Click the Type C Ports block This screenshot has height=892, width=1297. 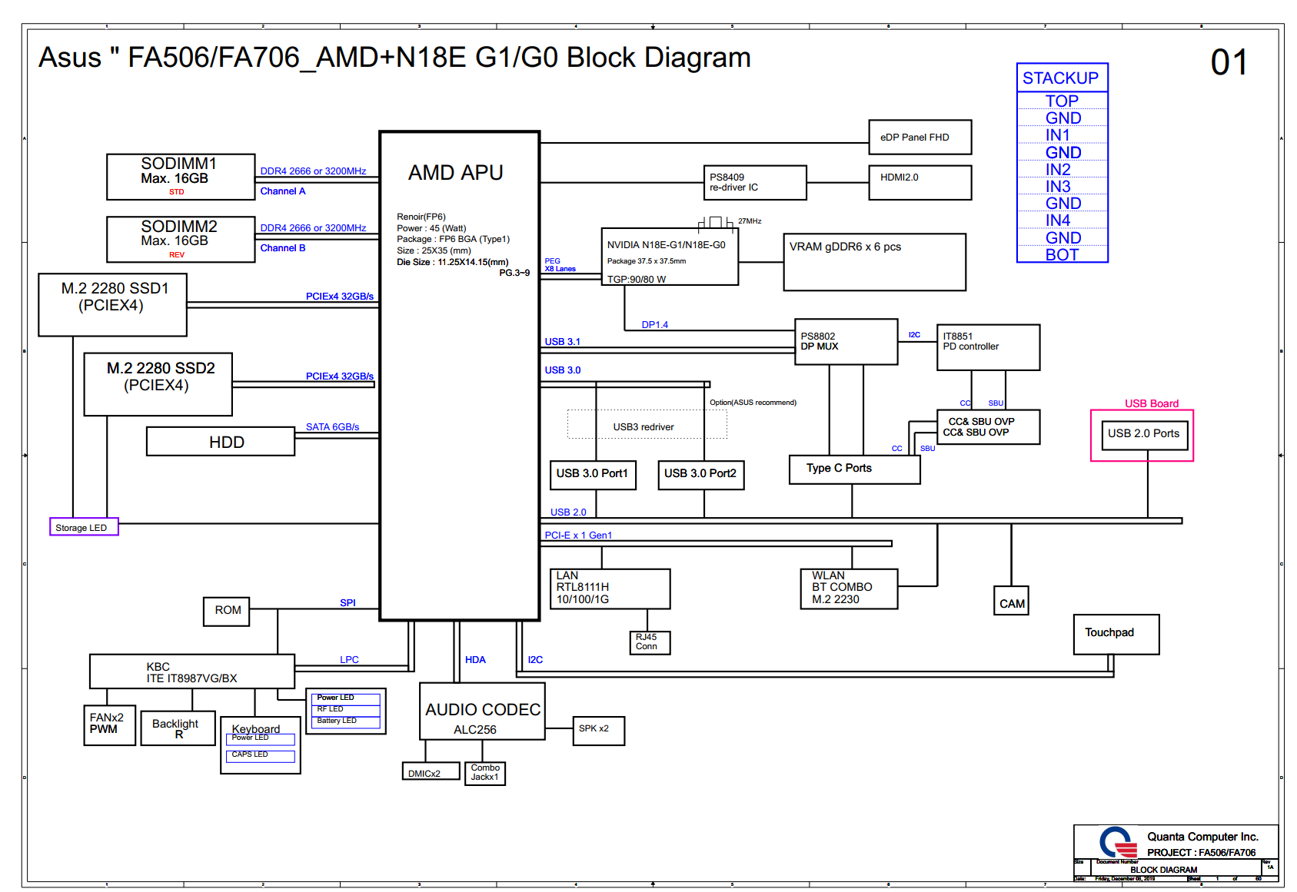pos(854,469)
